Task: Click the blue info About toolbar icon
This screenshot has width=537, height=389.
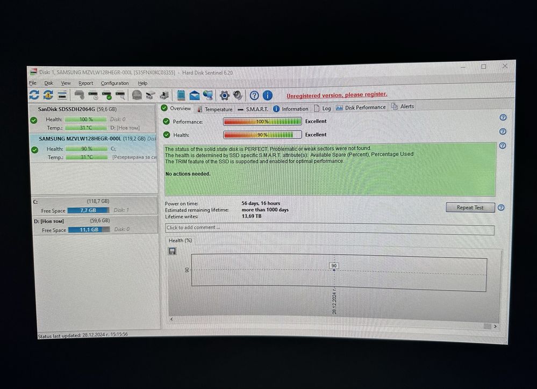Action: pyautogui.click(x=268, y=95)
